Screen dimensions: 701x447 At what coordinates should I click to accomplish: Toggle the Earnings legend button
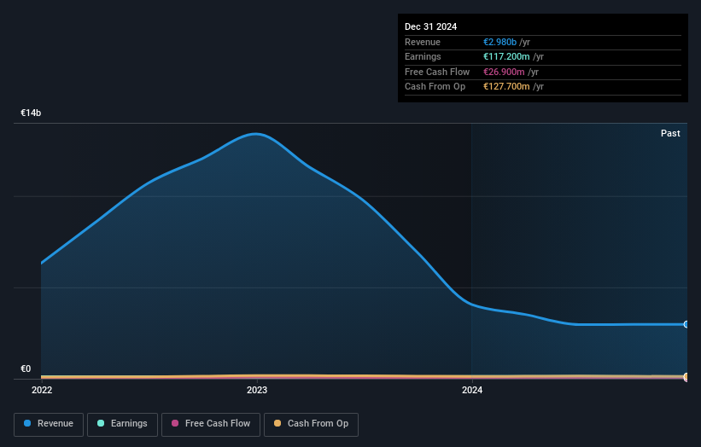click(x=122, y=424)
